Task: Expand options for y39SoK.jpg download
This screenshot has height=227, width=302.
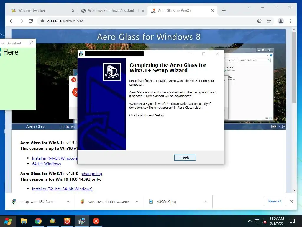Action: click(x=206, y=202)
